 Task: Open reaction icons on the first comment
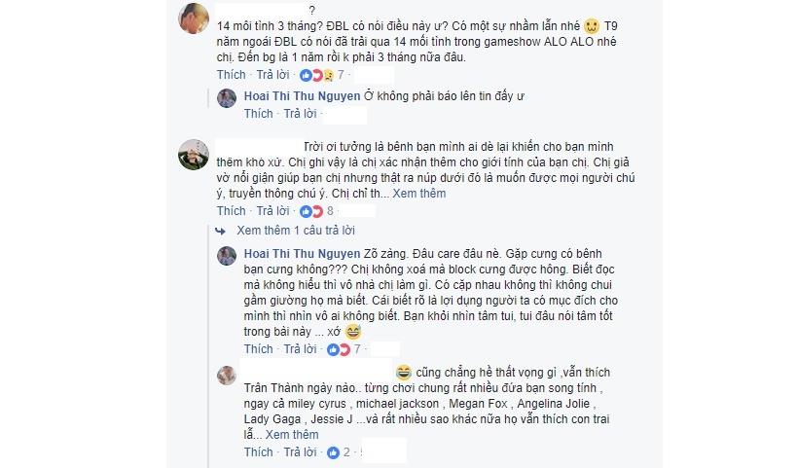(316, 75)
